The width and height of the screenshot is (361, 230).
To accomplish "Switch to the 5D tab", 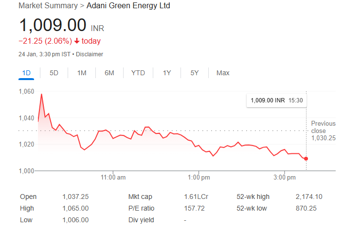I will point(54,73).
